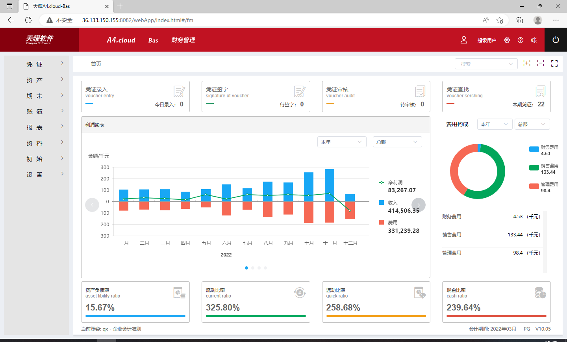The image size is (567, 342).
Task: Toggle fullscreen view icon
Action: click(554, 63)
